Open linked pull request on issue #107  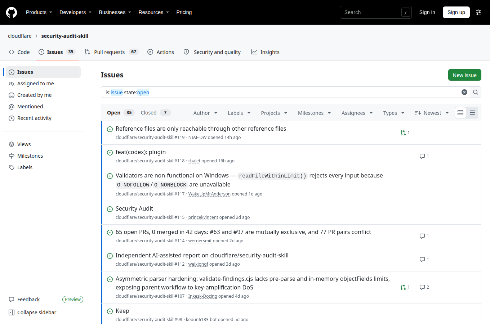click(x=405, y=287)
